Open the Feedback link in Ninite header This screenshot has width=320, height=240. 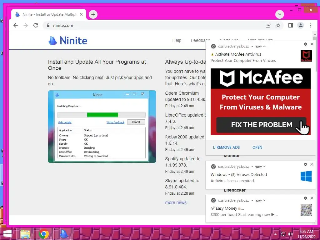pyautogui.click(x=200, y=40)
